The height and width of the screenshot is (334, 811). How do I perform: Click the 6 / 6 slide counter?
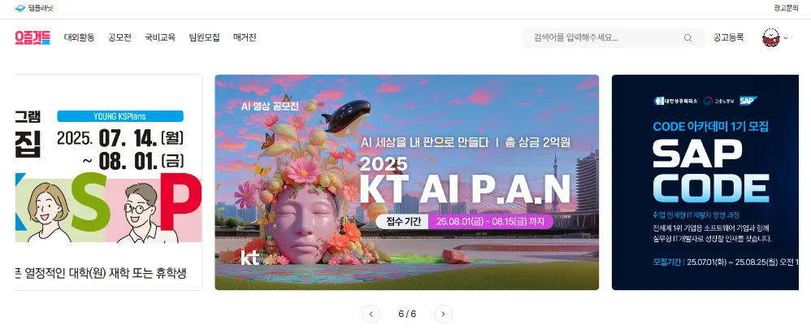click(407, 314)
